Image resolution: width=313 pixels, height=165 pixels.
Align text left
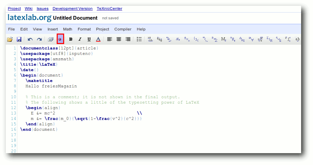tap(109, 39)
